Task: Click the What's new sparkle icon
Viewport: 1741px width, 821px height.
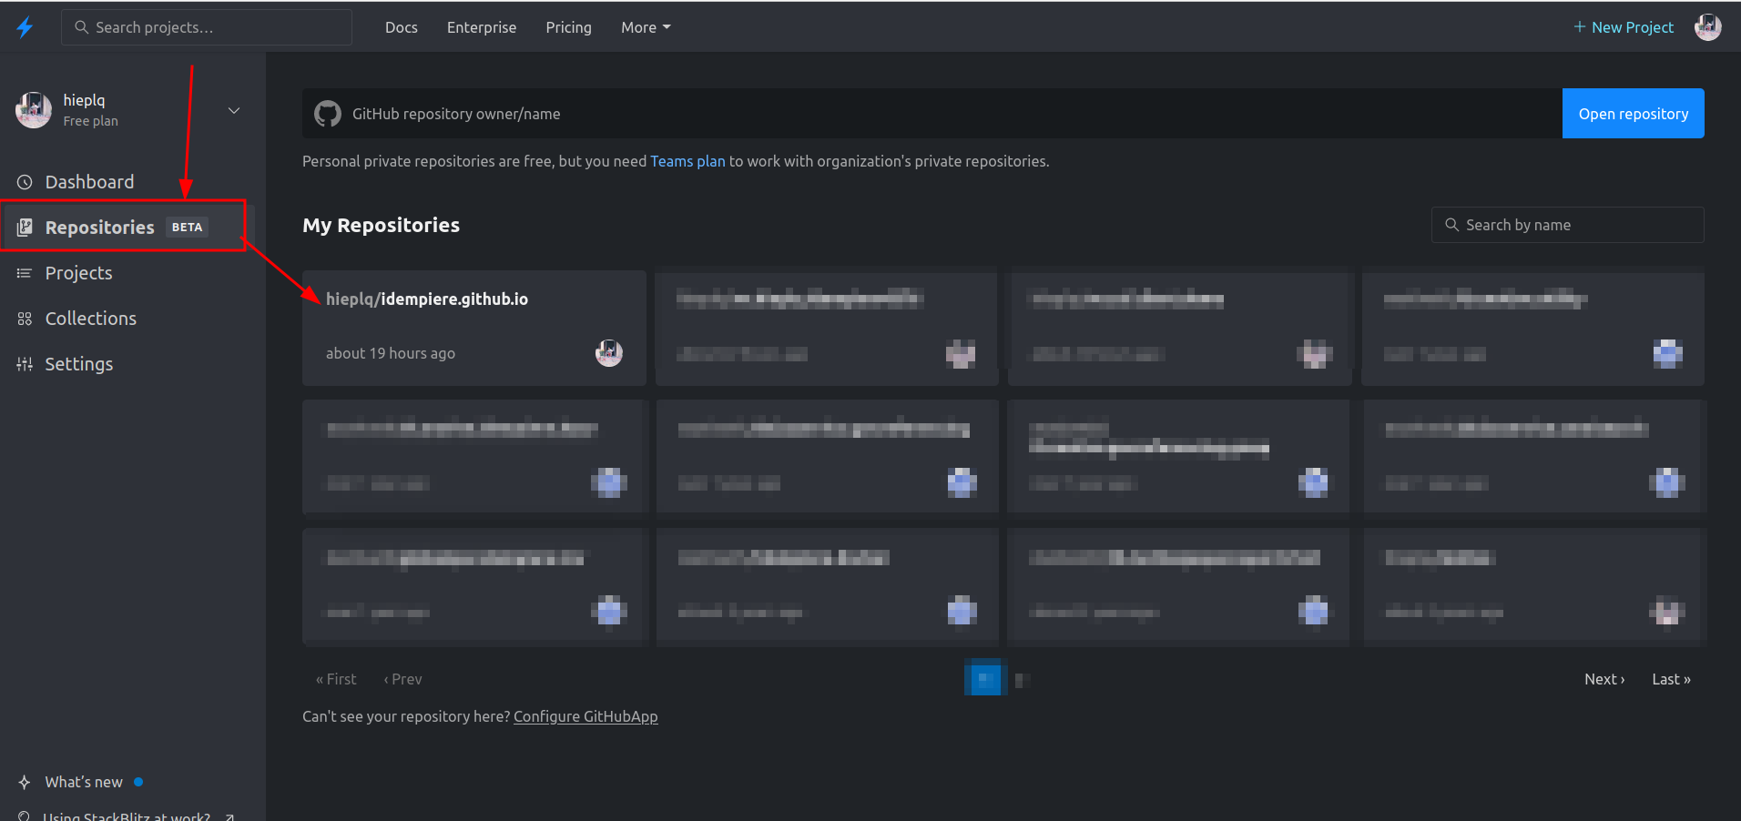Action: tap(25, 782)
